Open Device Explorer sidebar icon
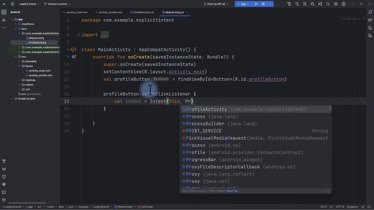Viewport: 374px width, 210px height. (x=370, y=36)
